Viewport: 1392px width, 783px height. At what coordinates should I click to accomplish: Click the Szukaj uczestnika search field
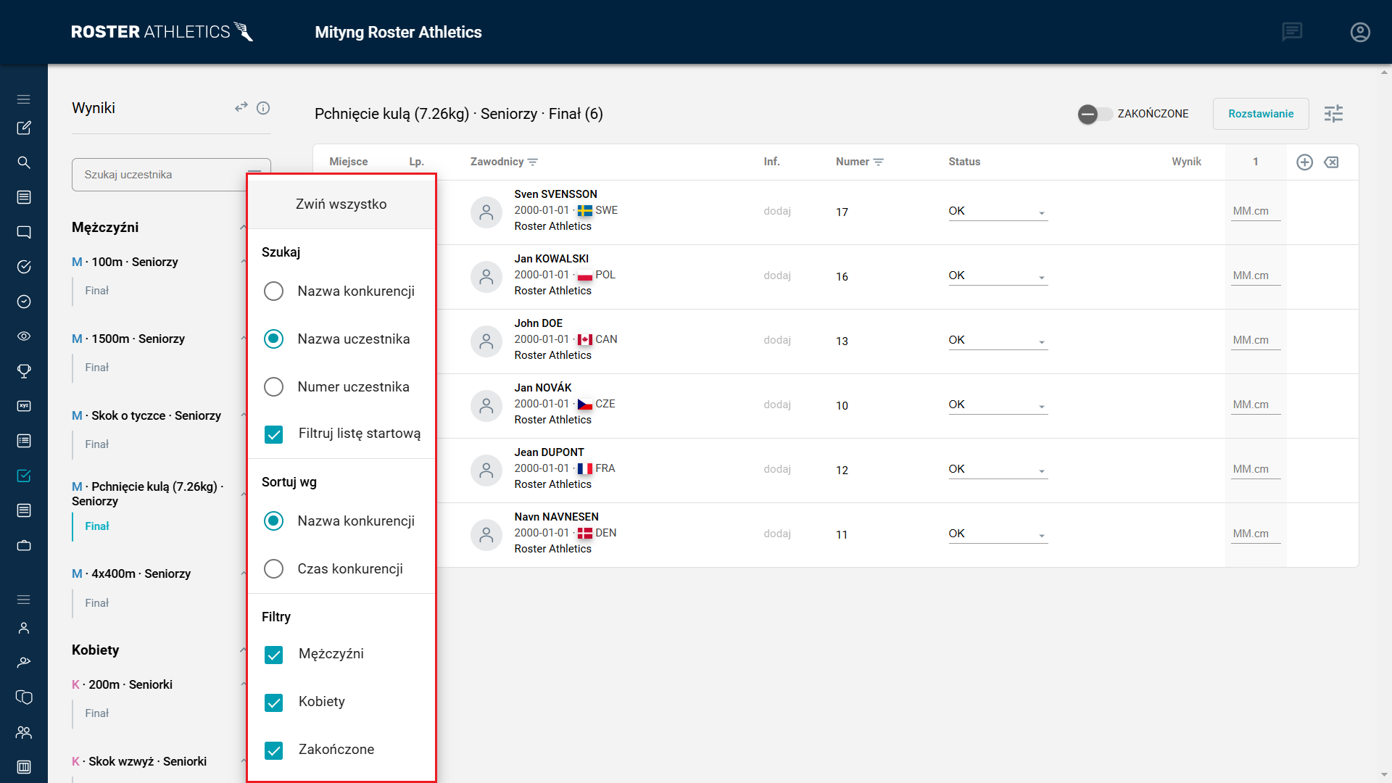point(159,175)
